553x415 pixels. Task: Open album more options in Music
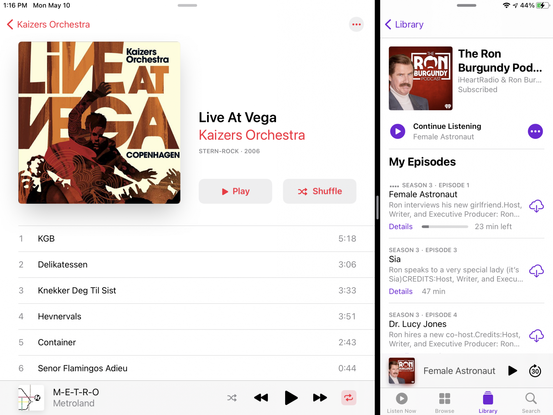pyautogui.click(x=356, y=24)
